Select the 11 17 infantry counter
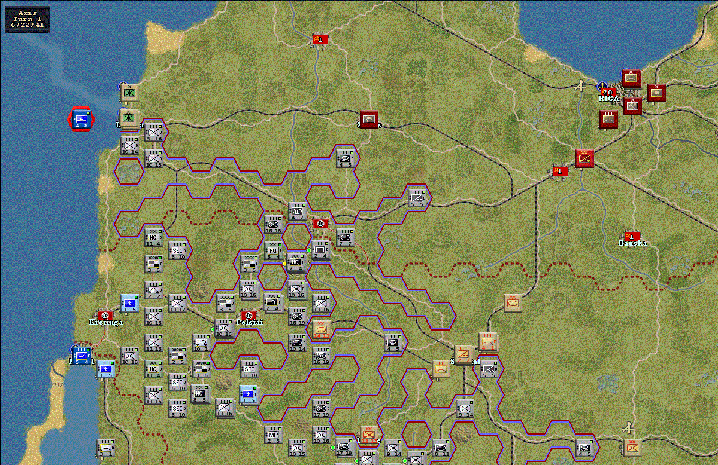Screen dimensions: 718x465 tap(177, 304)
